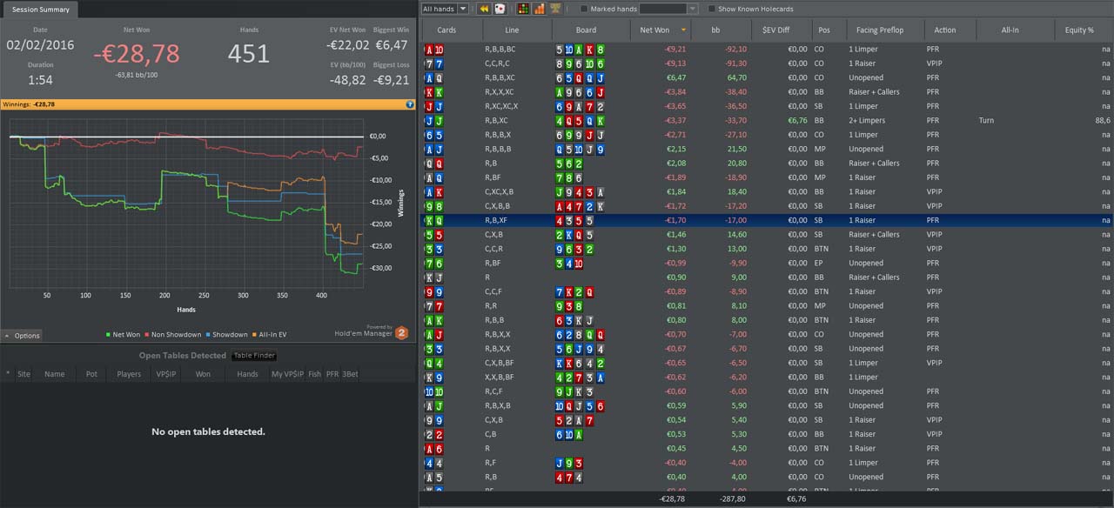The width and height of the screenshot is (1114, 508).
Task: Click the Table Finder button
Action: (254, 356)
